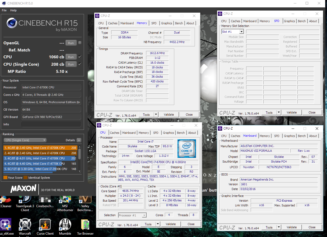Select ranking row 3 i7-6700K at 4.01 GHz
The width and height of the screenshot is (327, 237).
coord(40,158)
